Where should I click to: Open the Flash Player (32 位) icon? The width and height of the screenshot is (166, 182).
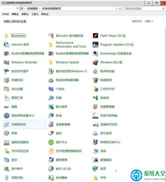click(x=95, y=36)
